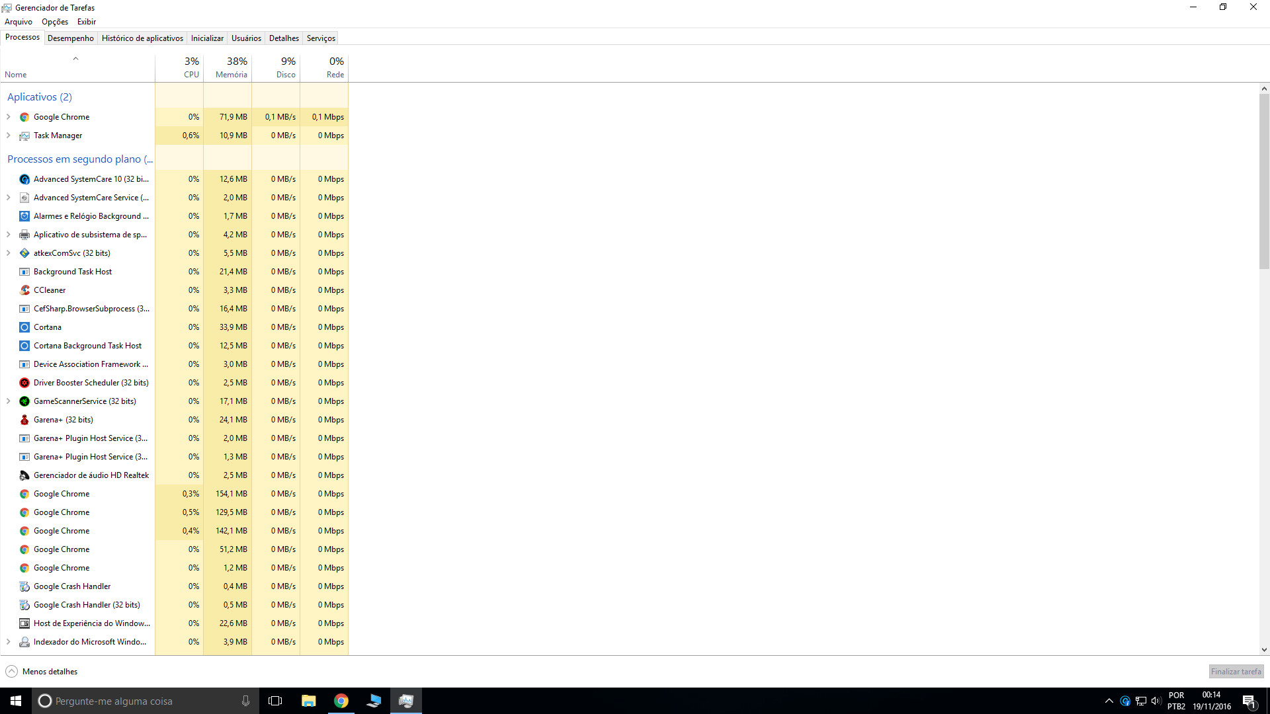This screenshot has width=1270, height=714.
Task: Click the Alarmes e Relógio Background icon
Action: (24, 216)
